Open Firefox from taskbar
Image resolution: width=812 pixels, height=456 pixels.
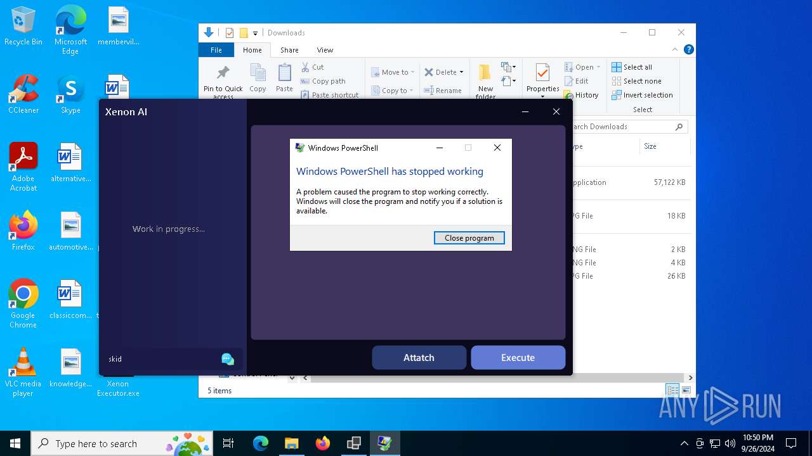coord(323,443)
